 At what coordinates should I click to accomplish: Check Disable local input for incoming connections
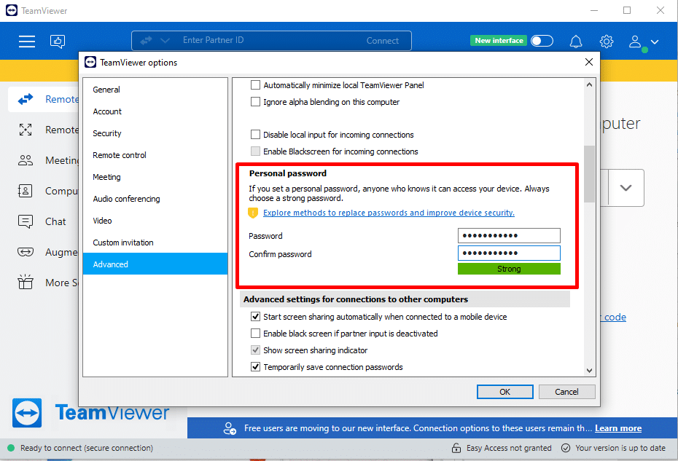point(256,135)
